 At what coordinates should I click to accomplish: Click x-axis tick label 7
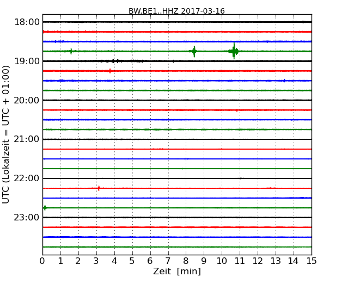(168, 261)
